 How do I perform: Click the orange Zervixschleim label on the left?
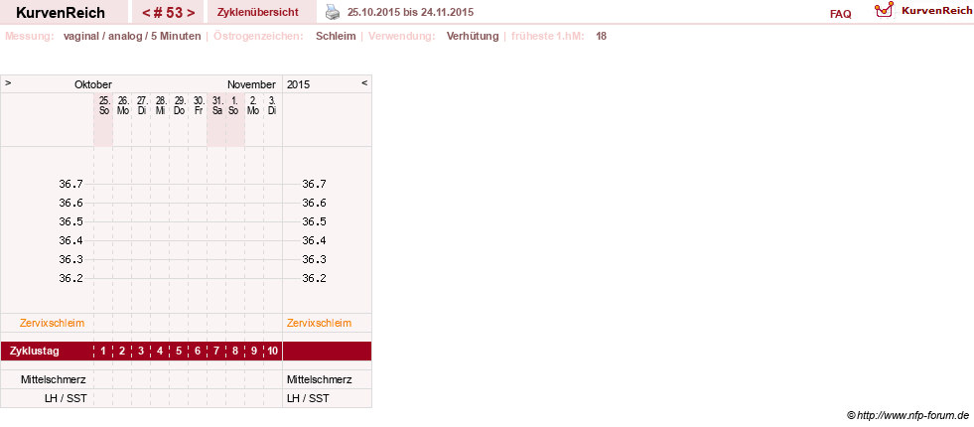[53, 323]
